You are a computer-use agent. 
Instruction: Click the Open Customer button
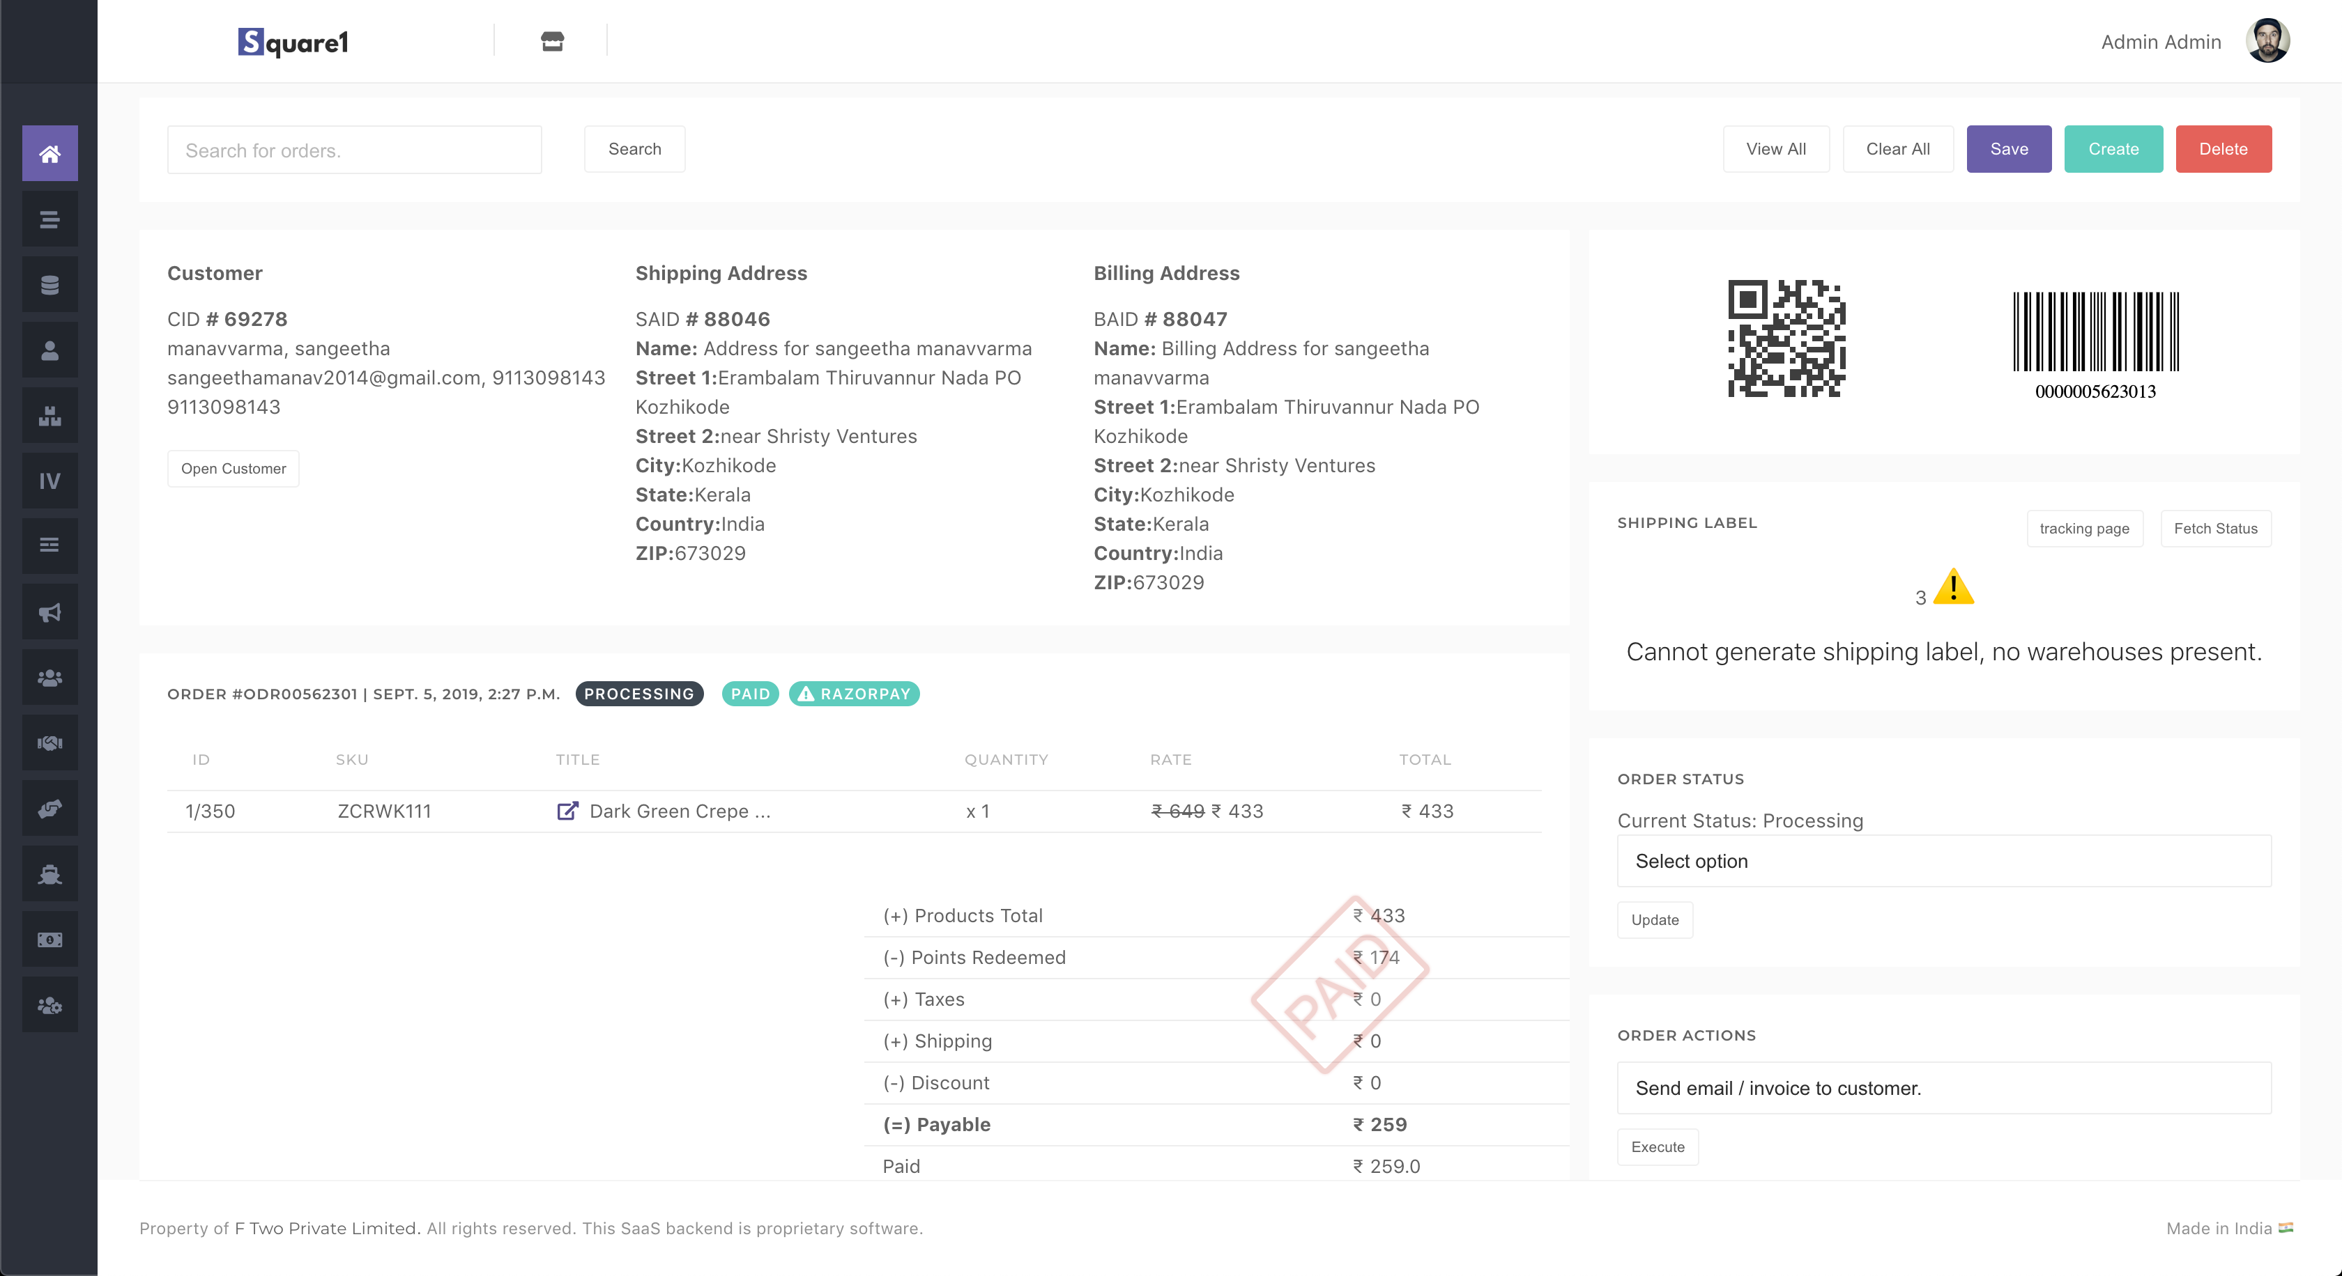coord(233,469)
